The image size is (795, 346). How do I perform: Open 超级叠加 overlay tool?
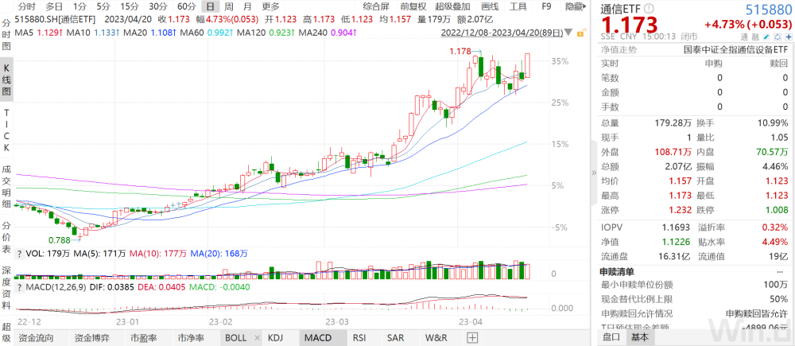pos(453,6)
